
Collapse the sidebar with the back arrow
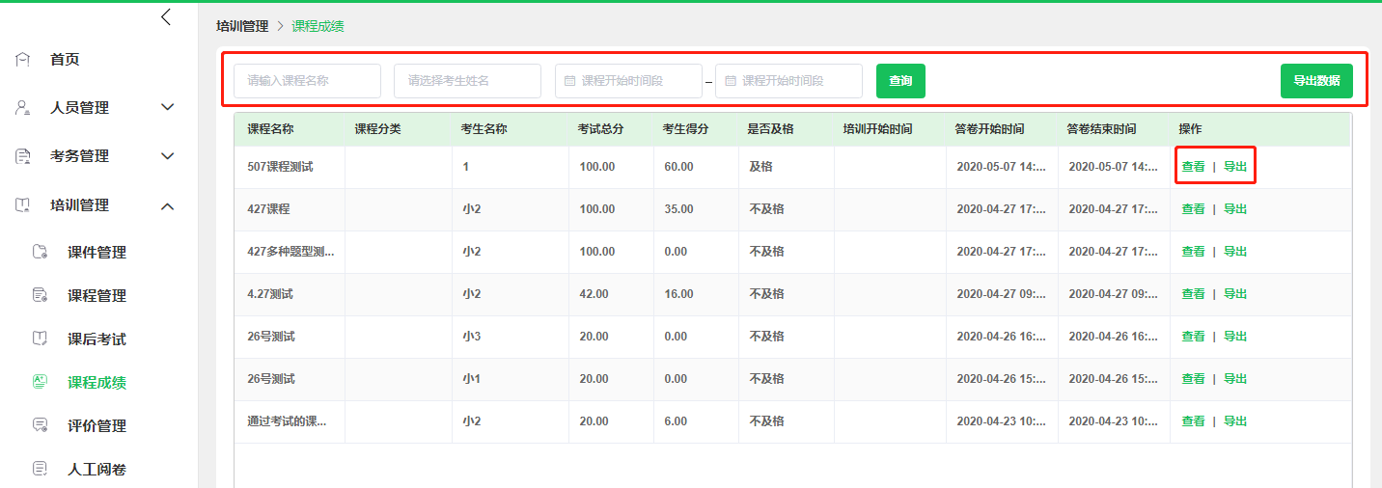[167, 17]
